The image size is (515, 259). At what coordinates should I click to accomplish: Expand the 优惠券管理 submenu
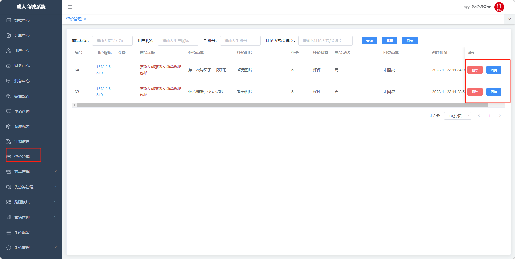[x=55, y=186]
